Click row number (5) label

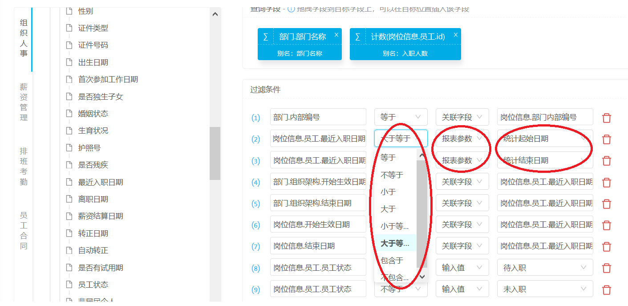[x=255, y=204]
